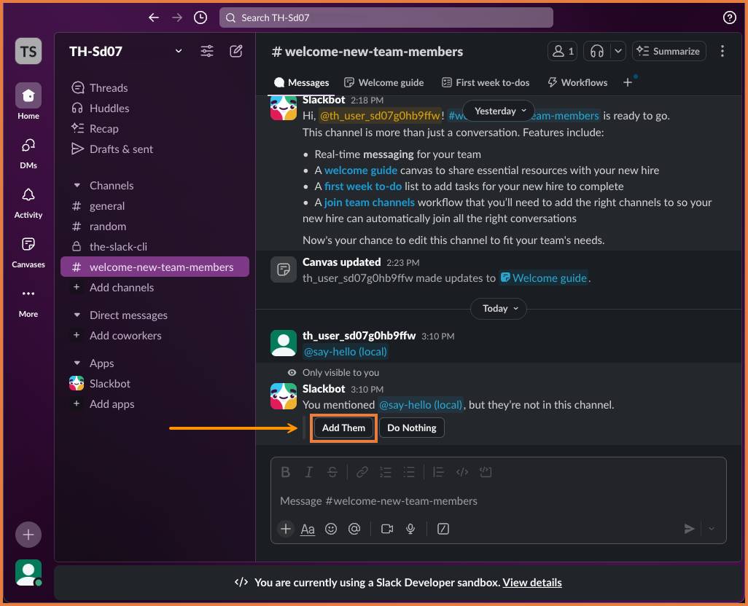Switch to the Messages tab
Viewport: 748px width, 606px height.
click(302, 82)
